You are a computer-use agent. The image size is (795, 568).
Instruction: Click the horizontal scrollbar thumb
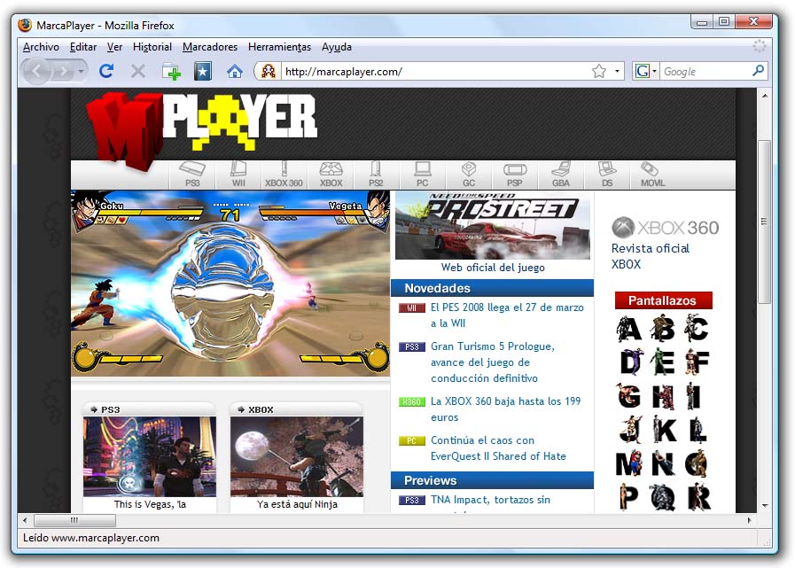click(74, 520)
